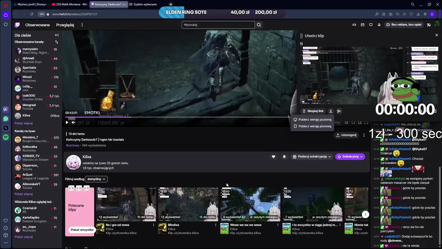This screenshot has width=442, height=249.
Task: Mute the video player volume
Action: [73, 123]
